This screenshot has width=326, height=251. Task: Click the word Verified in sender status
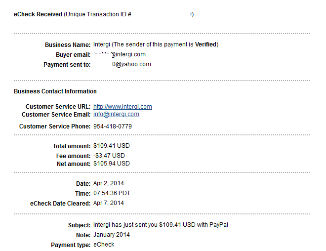(x=205, y=44)
